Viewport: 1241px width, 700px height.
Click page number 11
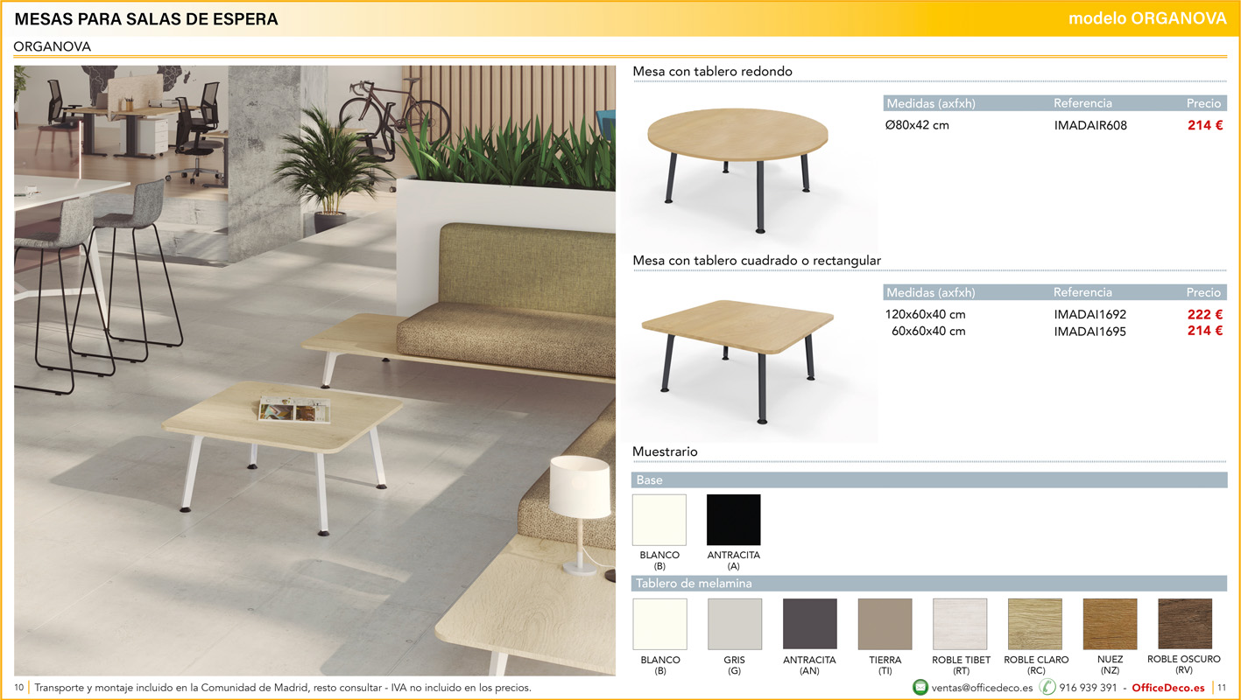(1222, 688)
